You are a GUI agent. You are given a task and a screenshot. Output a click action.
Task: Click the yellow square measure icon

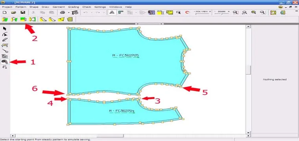pos(161,13)
